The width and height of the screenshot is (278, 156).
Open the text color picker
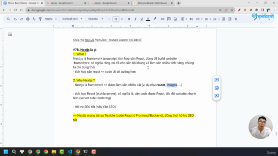148,19
